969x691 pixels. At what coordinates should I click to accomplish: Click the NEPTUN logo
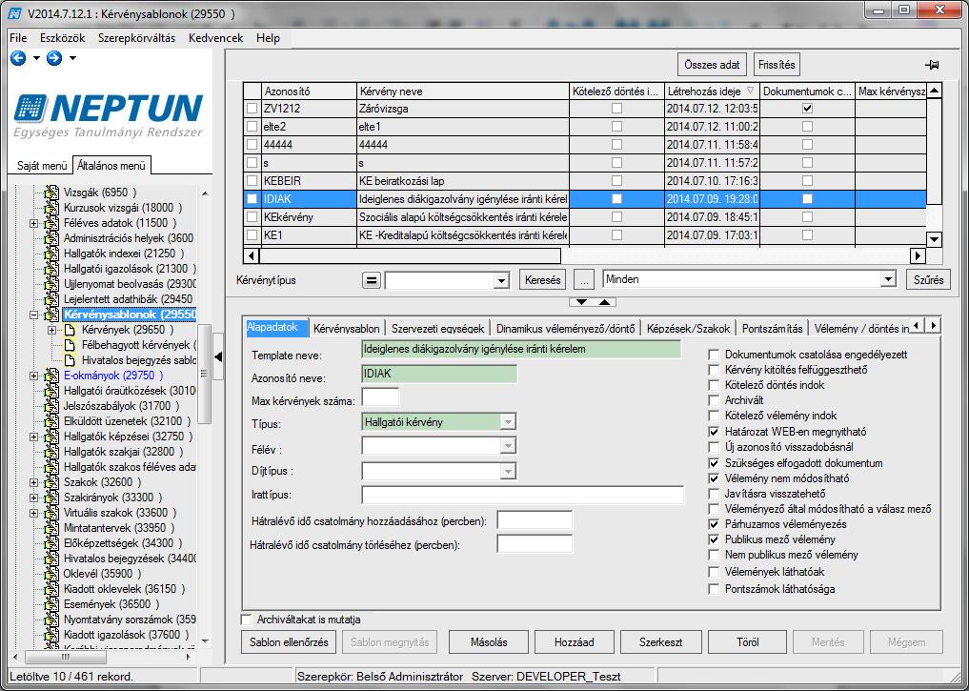coord(109,114)
